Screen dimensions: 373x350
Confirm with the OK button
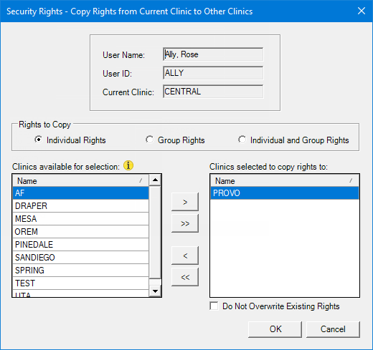click(x=275, y=329)
